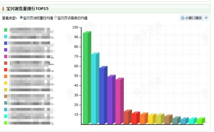Image resolution: width=214 pixels, height=132 pixels.
Task: Click the magenta bar in chart
Action: [119, 101]
